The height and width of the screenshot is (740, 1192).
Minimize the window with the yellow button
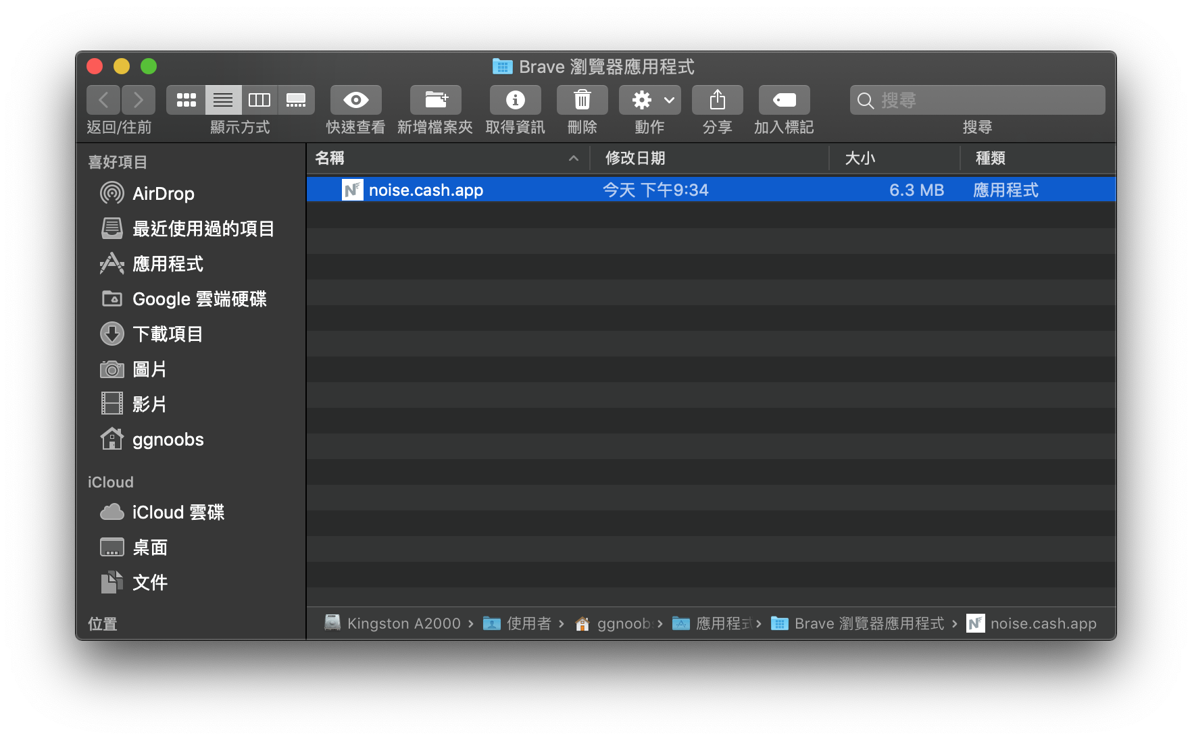[122, 66]
